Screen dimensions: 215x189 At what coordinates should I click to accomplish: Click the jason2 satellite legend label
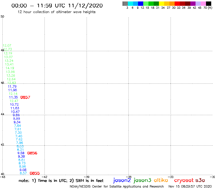pyautogui.click(x=122, y=180)
